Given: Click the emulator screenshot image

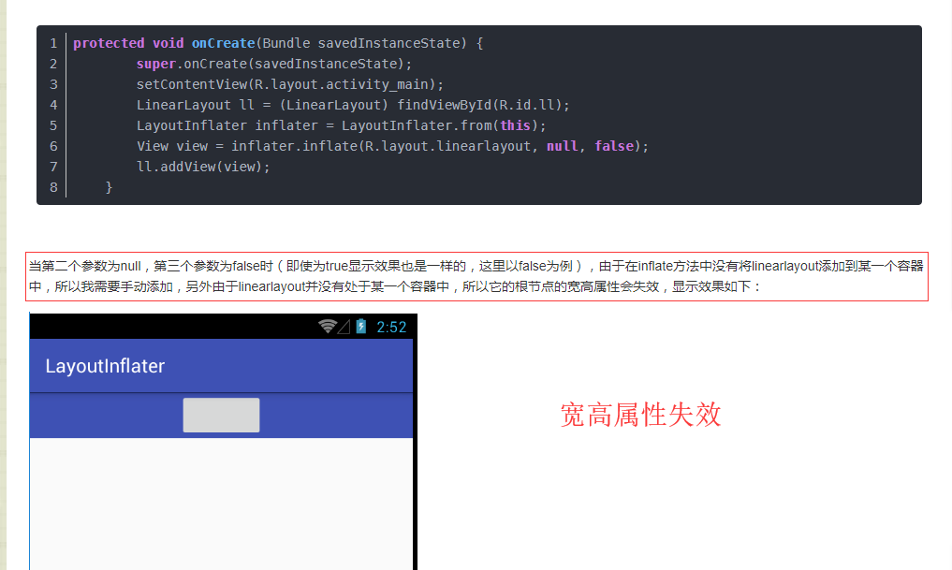Looking at the screenshot, I should point(224,442).
